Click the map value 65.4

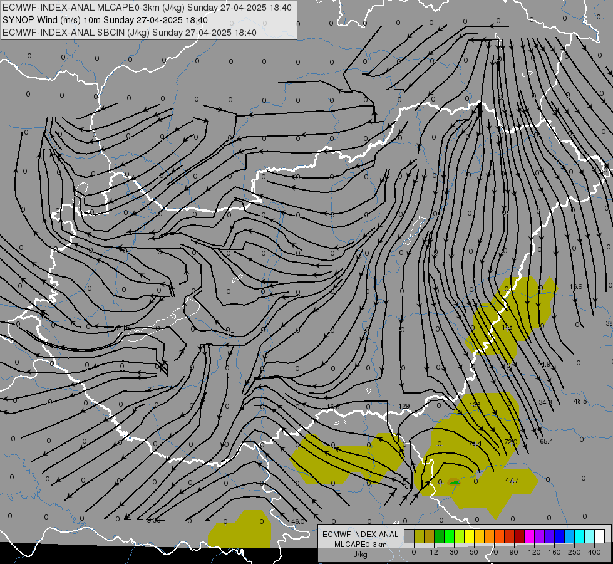[547, 441]
